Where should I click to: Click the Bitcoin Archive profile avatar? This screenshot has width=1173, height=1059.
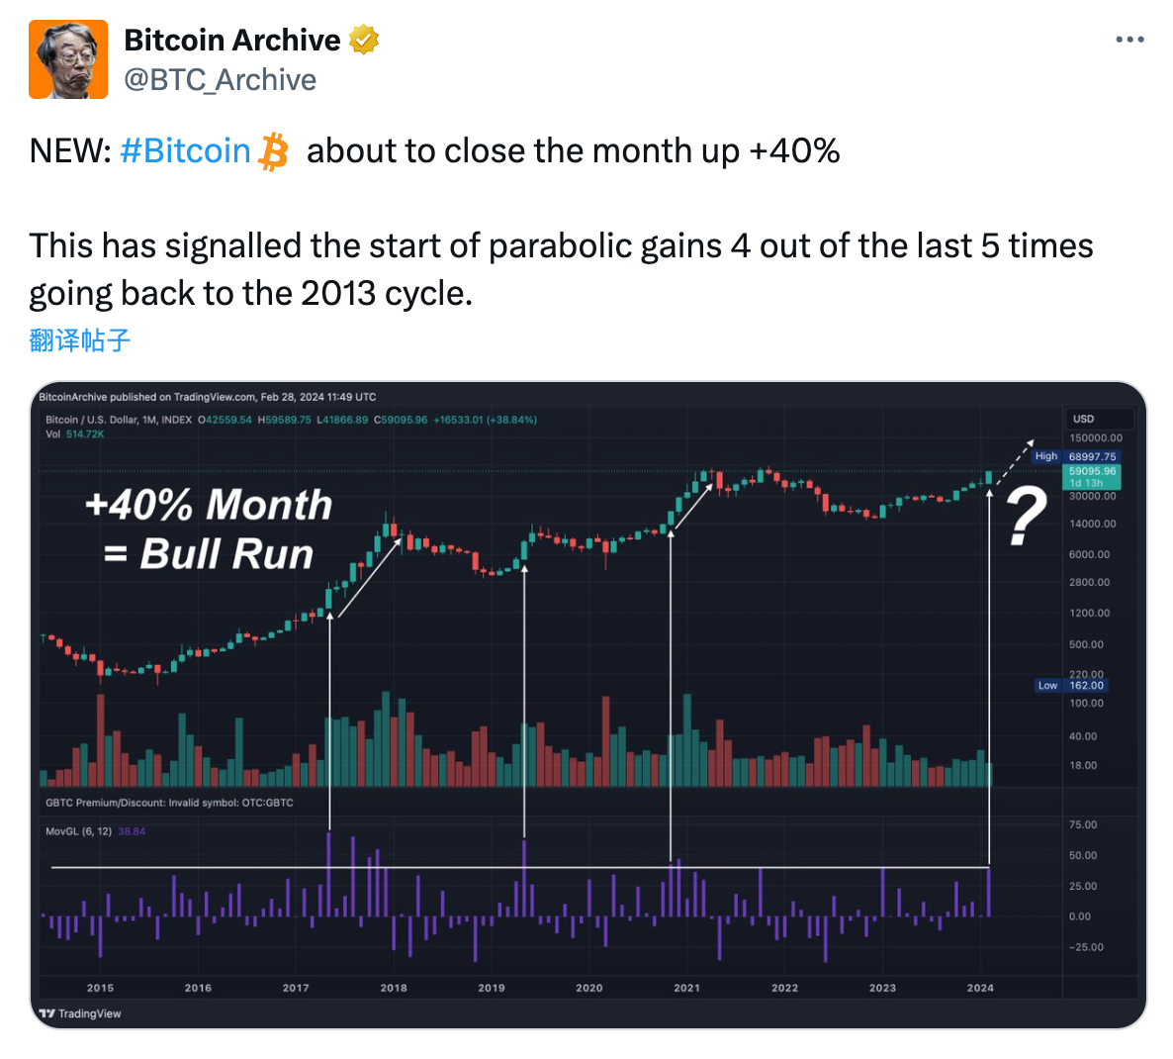coord(68,59)
